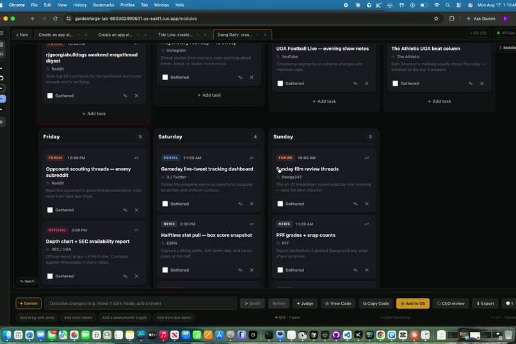Click the teach button
Screen dimensions: 516x344
tap(28, 281)
